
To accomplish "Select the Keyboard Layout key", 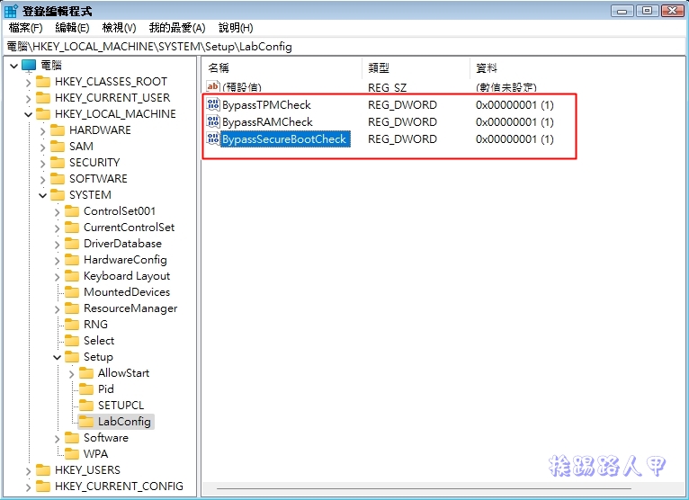I will tap(127, 276).
